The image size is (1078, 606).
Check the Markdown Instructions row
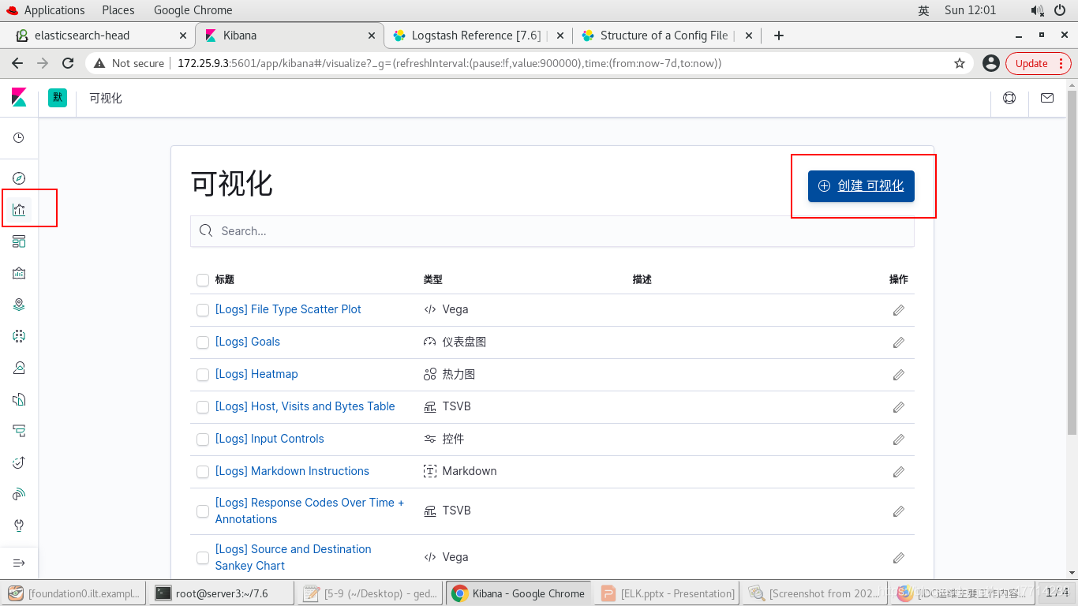[x=203, y=472]
